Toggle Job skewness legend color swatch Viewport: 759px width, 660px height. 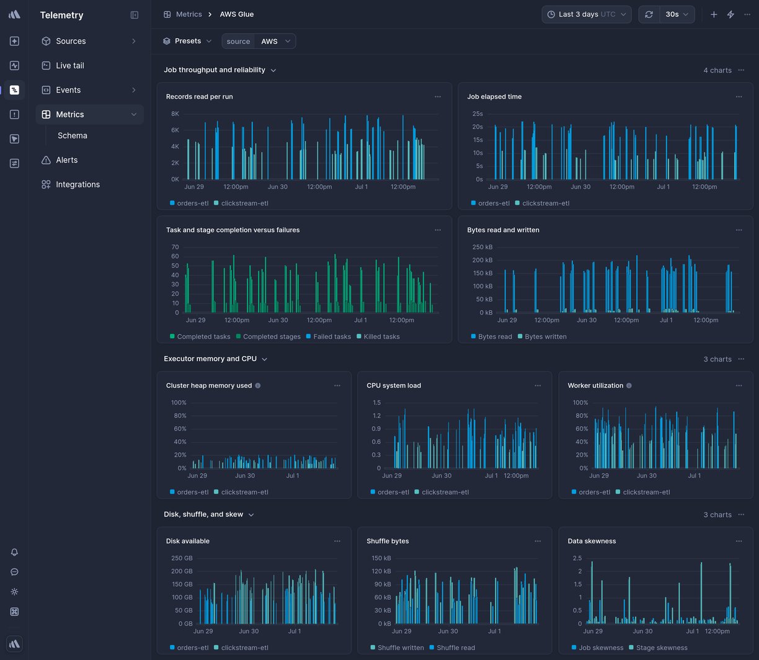pos(574,647)
